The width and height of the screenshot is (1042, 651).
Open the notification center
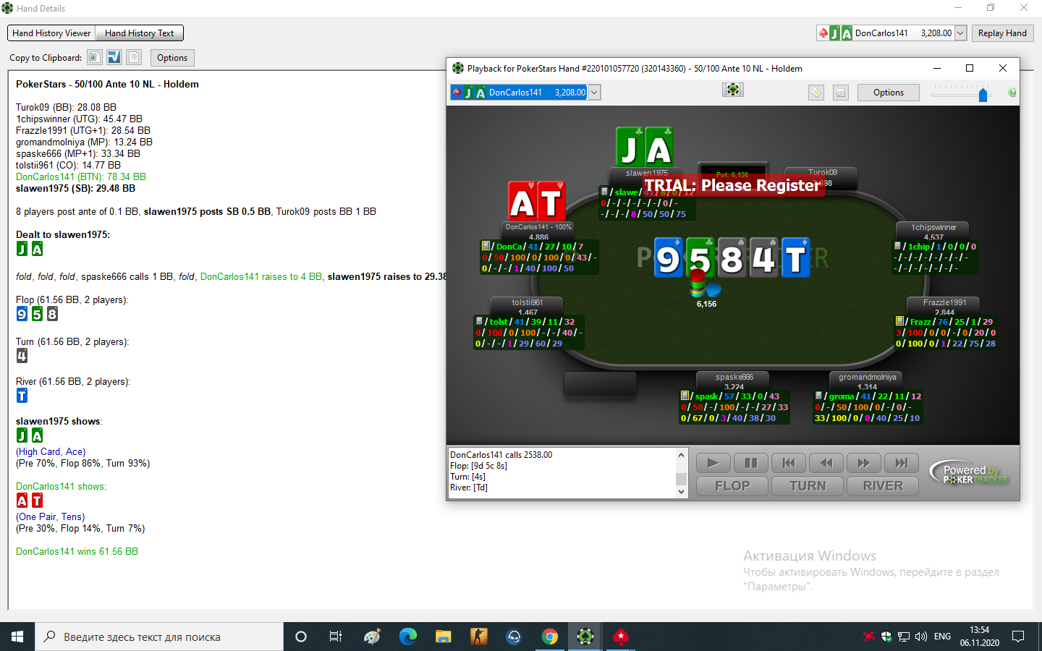[1018, 637]
